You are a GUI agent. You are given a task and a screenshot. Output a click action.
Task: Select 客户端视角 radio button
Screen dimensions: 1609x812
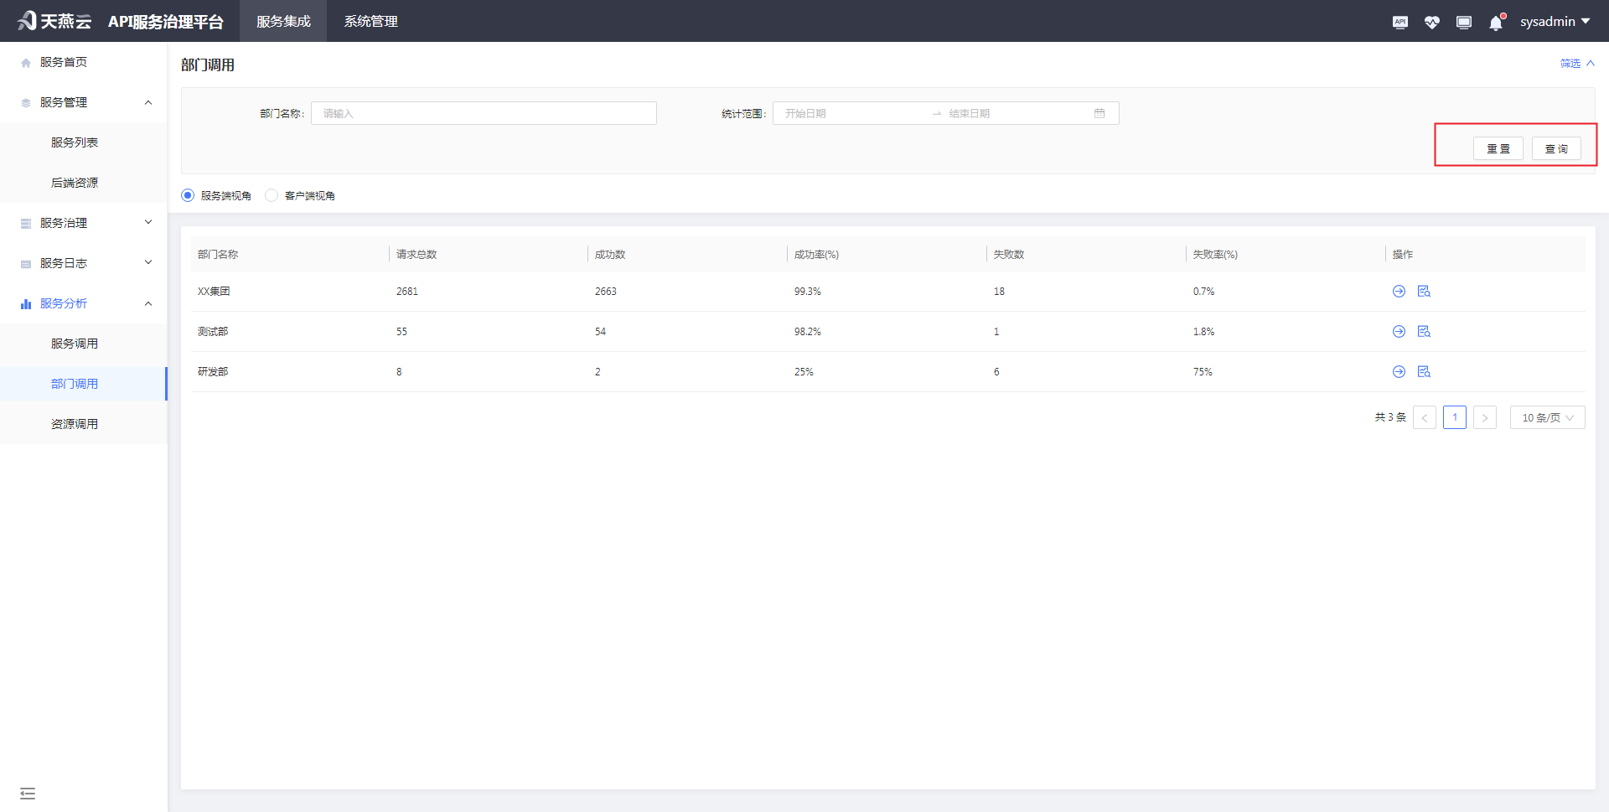(x=272, y=195)
